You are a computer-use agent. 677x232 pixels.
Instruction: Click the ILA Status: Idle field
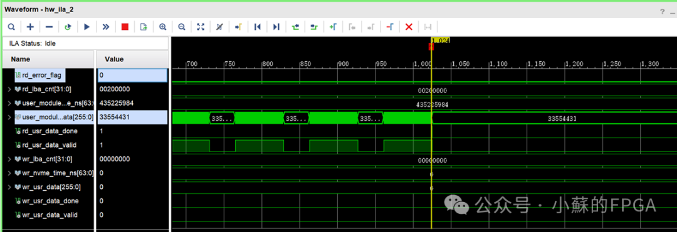[85, 44]
